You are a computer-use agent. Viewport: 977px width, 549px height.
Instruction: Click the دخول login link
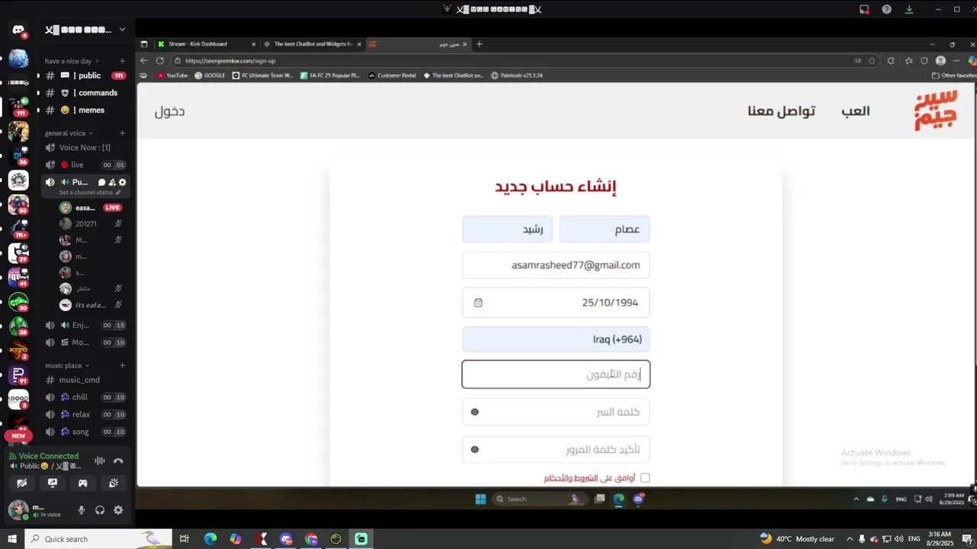tap(169, 111)
